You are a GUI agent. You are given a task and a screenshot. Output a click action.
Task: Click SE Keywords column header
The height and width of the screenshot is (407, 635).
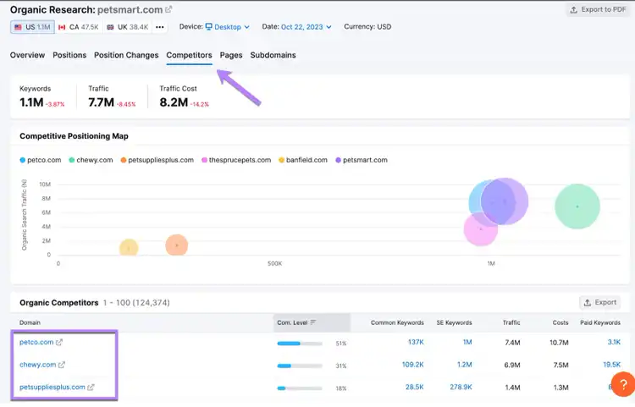point(454,322)
